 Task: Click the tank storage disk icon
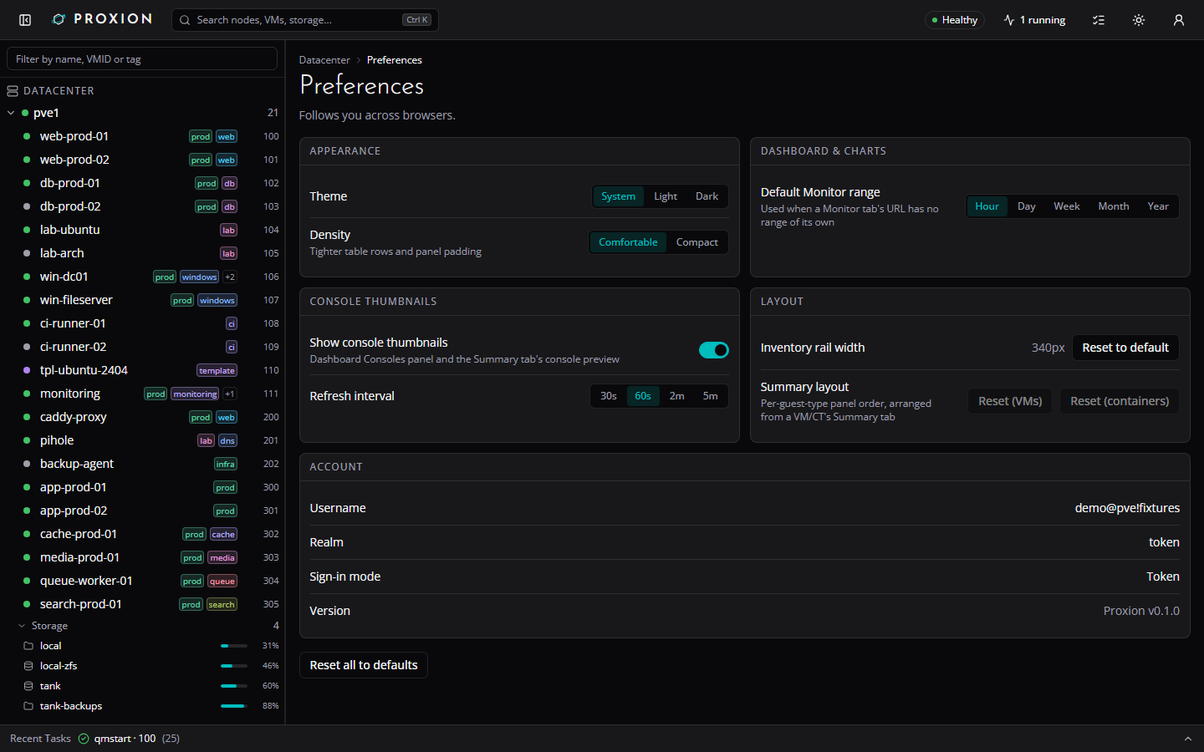pyautogui.click(x=28, y=686)
